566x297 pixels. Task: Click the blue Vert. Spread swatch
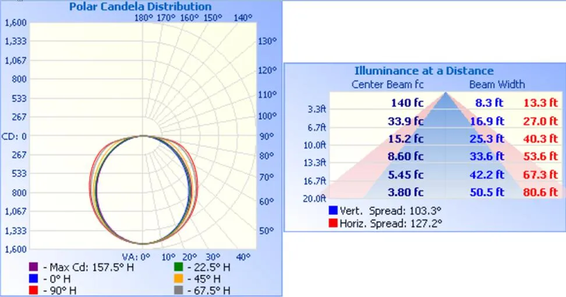333,210
